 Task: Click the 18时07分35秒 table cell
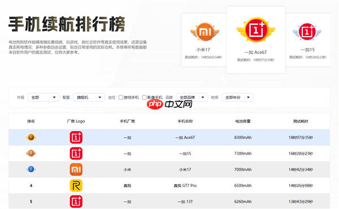coord(301,137)
